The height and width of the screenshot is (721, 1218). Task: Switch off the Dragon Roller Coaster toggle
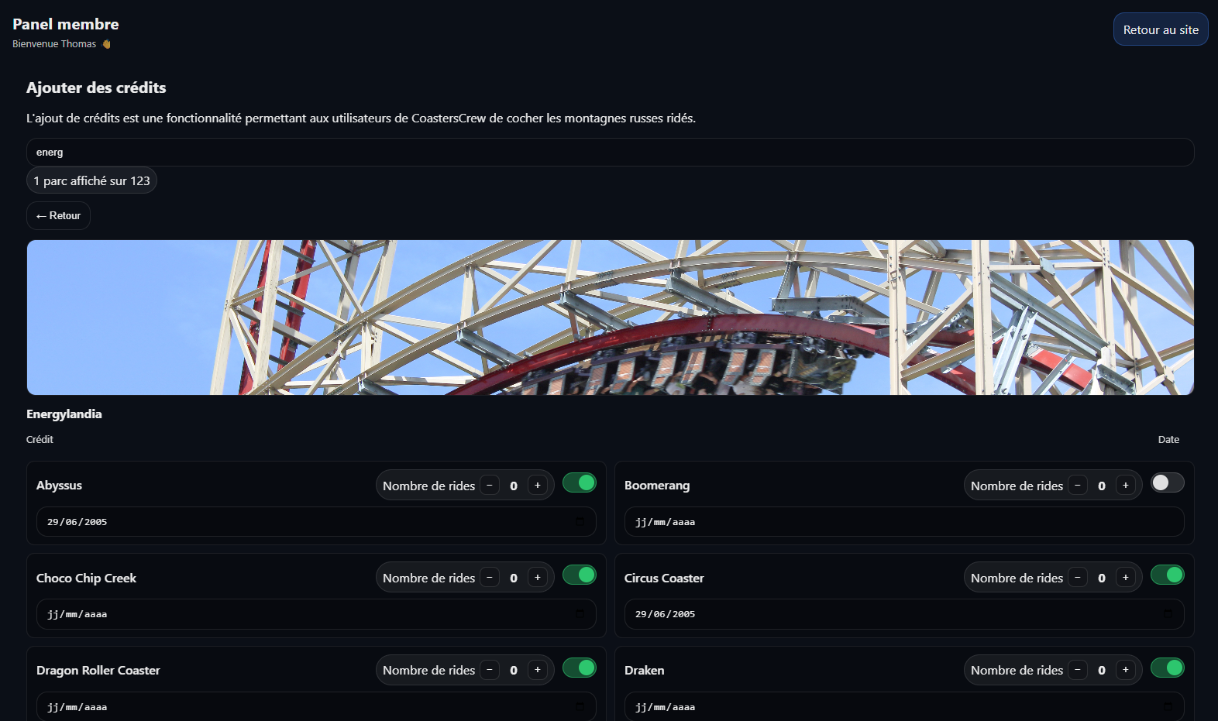coord(579,668)
